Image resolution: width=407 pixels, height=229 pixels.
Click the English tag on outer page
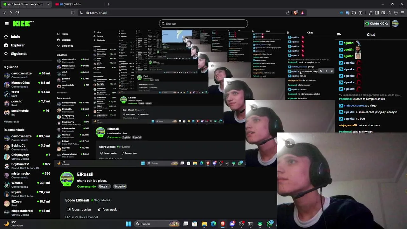104,186
